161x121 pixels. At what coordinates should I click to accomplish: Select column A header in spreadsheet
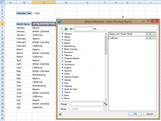pos(10,2)
